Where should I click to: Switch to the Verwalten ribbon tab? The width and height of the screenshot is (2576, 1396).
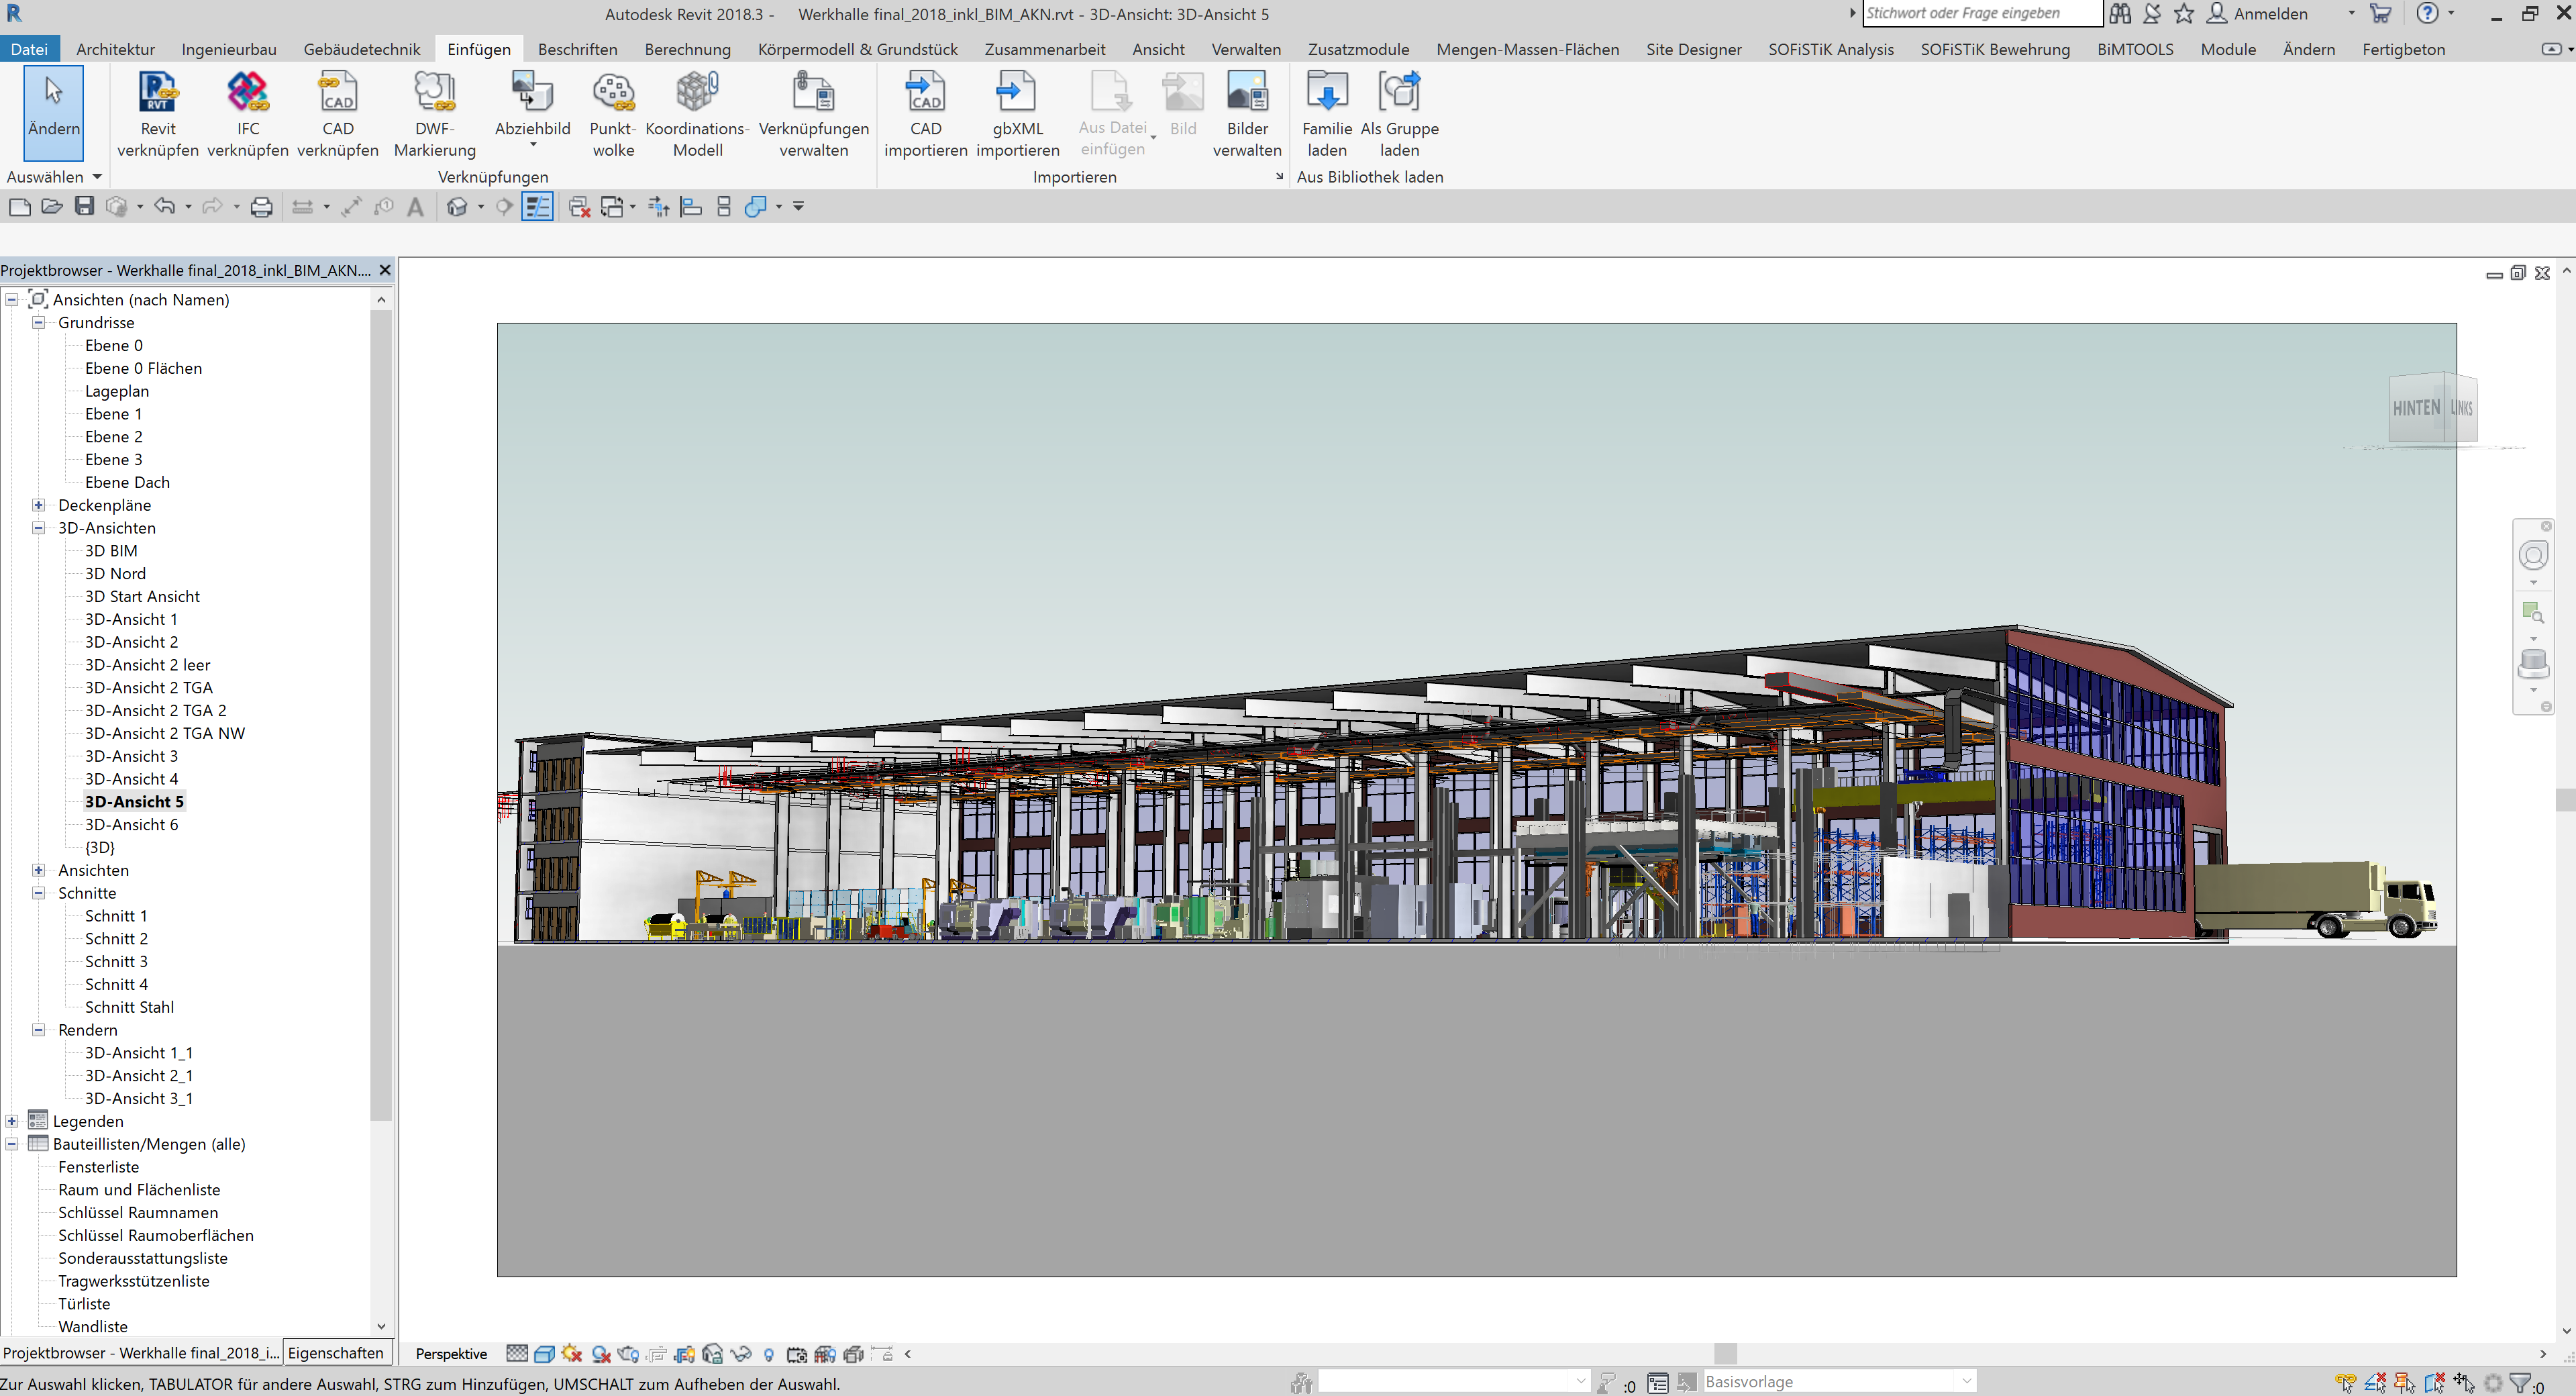tap(1246, 48)
